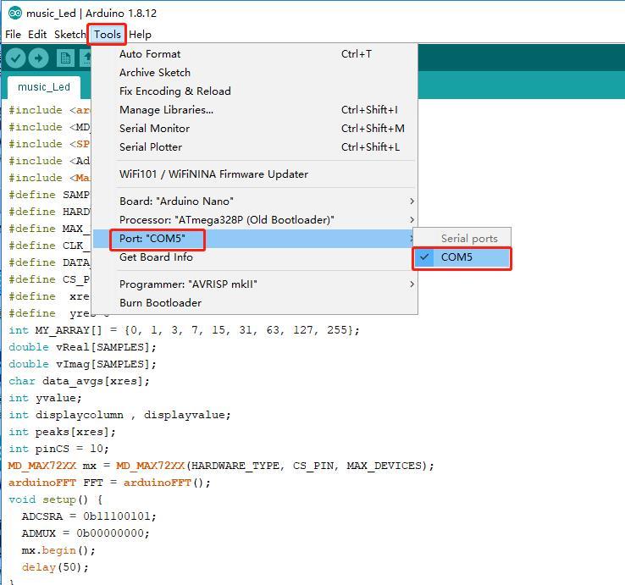The width and height of the screenshot is (625, 585).
Task: Click the int yvalue; line
Action: [45, 398]
